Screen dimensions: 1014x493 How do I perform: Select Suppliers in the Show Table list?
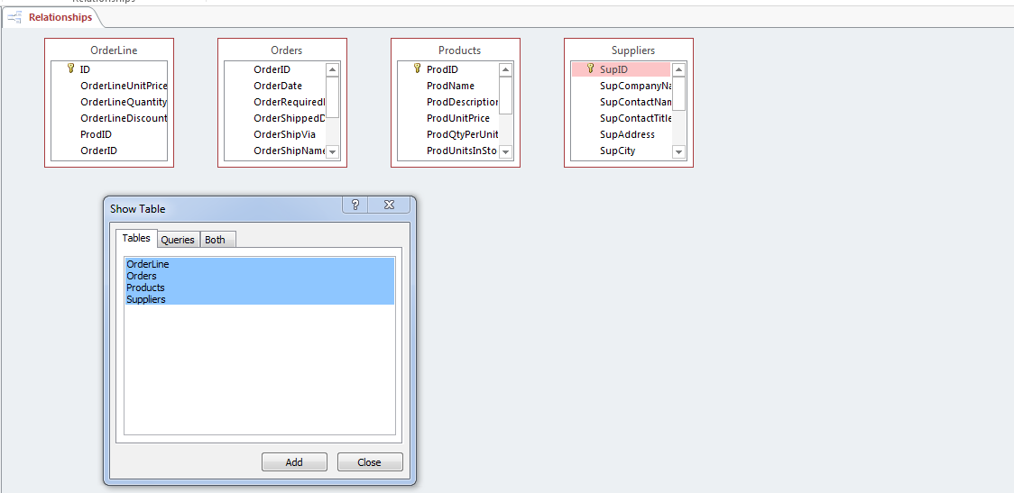146,299
